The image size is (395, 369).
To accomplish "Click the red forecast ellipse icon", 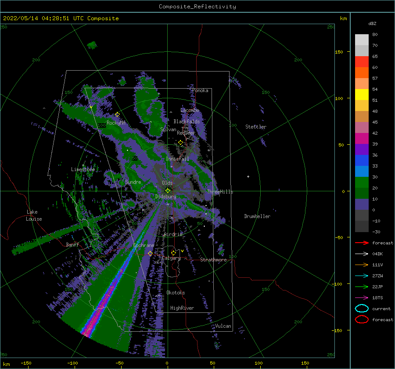I will click(x=362, y=319).
